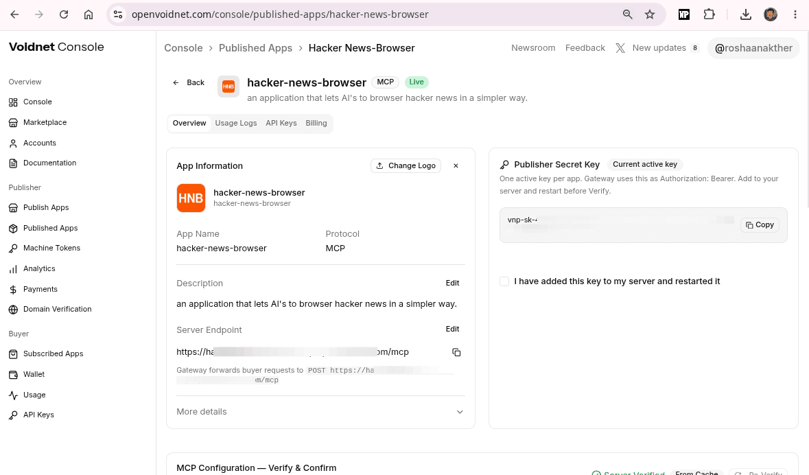Open the API Keys tab
The height and width of the screenshot is (475, 809).
point(281,124)
